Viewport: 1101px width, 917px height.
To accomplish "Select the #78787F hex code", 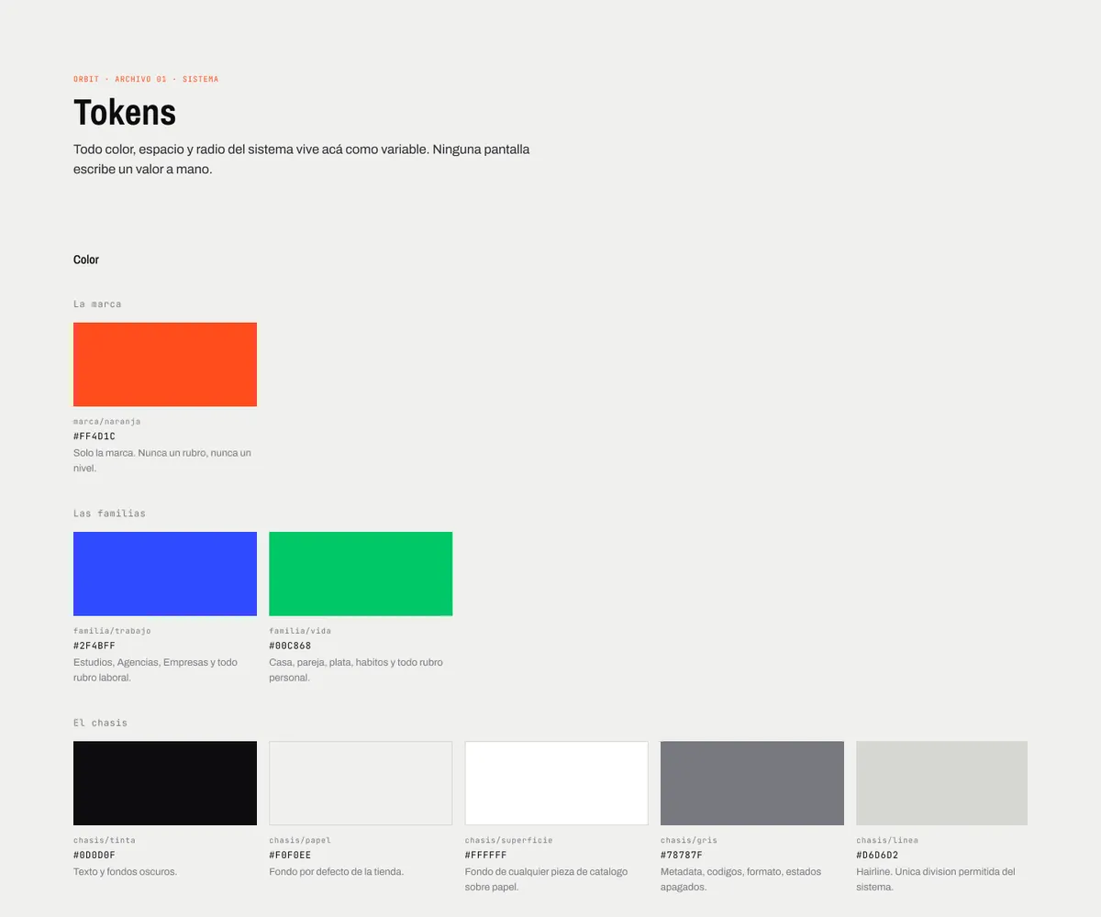I will [682, 855].
